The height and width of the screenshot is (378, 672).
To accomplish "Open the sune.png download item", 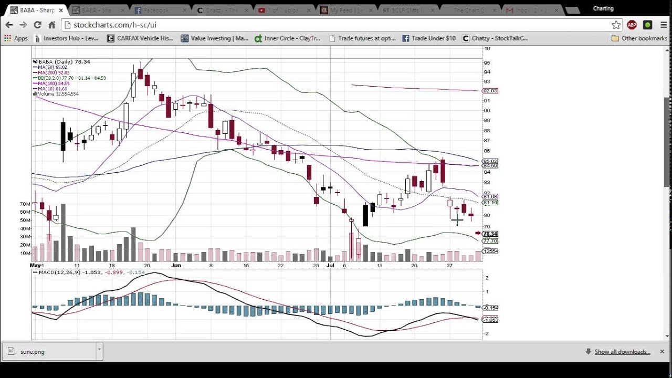I will click(x=50, y=352).
